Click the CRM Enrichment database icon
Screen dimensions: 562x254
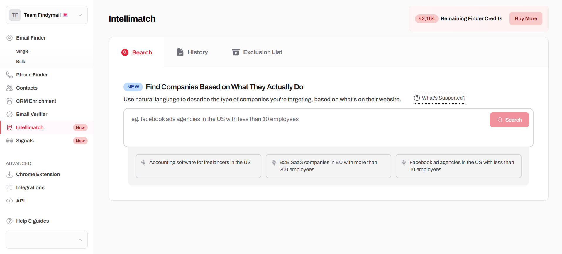pyautogui.click(x=9, y=101)
